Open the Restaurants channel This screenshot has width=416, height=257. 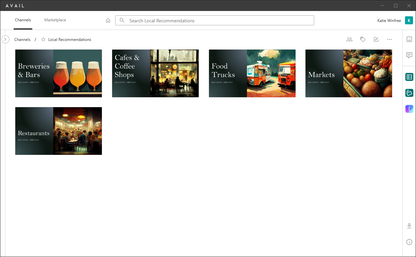click(x=59, y=131)
